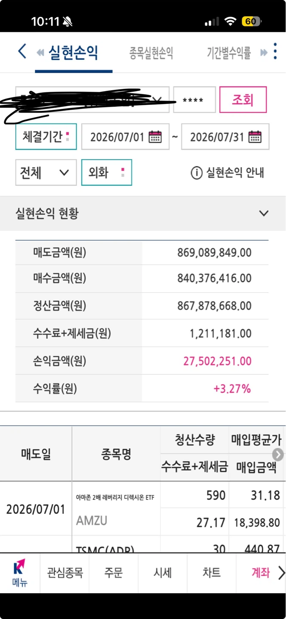Open the three-dot more options menu
Screen dimensions: 286x619
[x=275, y=51]
